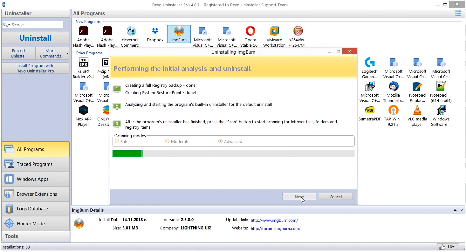
Task: Select the SumatraPDF program icon
Action: (x=370, y=110)
